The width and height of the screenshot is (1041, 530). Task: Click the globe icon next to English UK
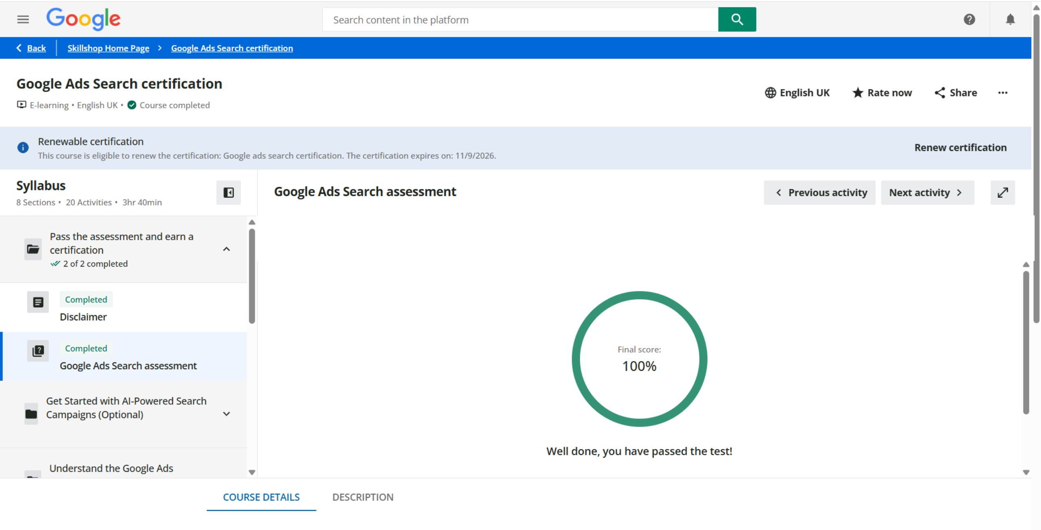(x=770, y=92)
